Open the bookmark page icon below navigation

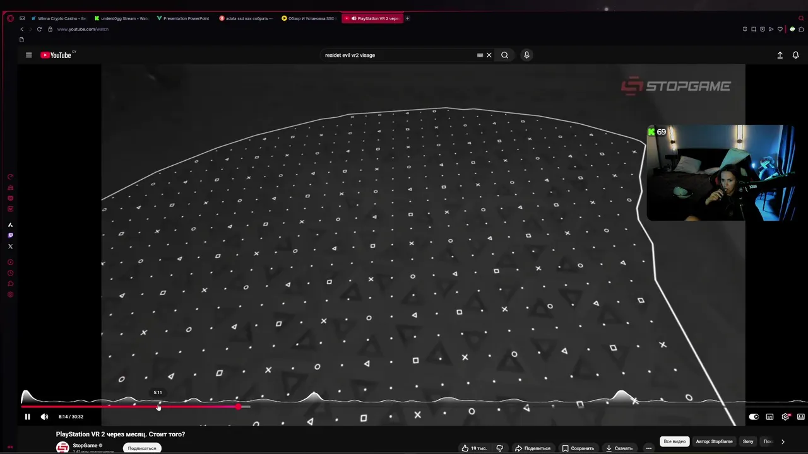[x=21, y=40]
